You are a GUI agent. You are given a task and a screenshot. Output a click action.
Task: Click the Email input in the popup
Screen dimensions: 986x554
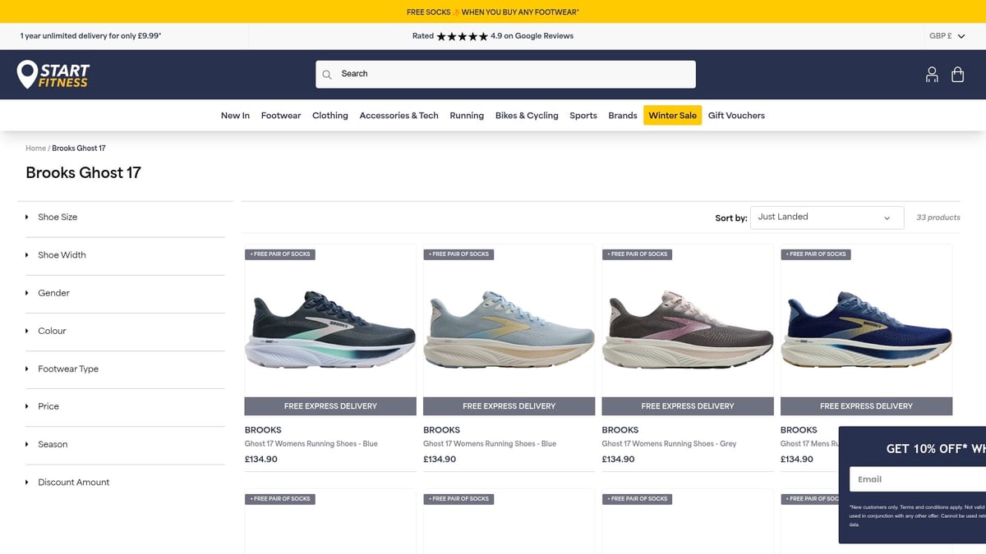[x=918, y=479]
